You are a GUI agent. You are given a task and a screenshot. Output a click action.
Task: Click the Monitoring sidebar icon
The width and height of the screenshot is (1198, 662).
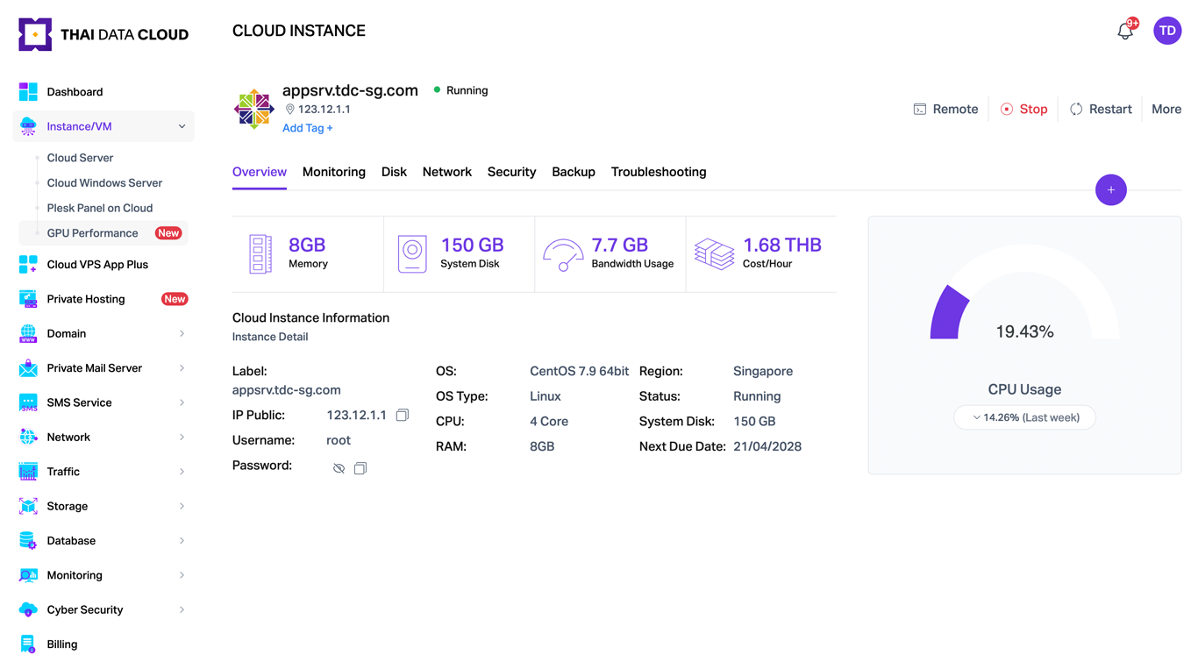coord(28,575)
